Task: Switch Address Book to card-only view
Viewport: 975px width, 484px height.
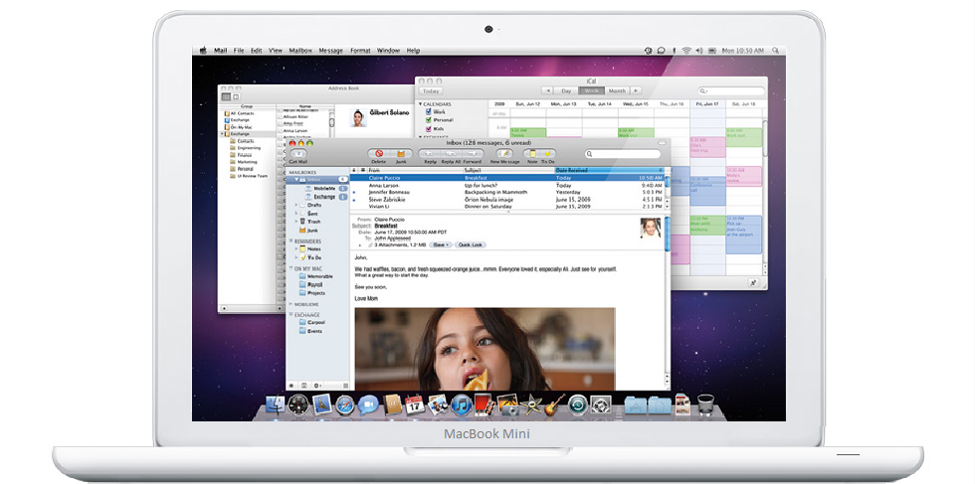Action: coord(236,97)
